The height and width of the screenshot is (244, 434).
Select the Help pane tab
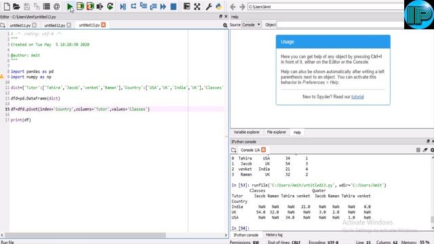(x=297, y=133)
